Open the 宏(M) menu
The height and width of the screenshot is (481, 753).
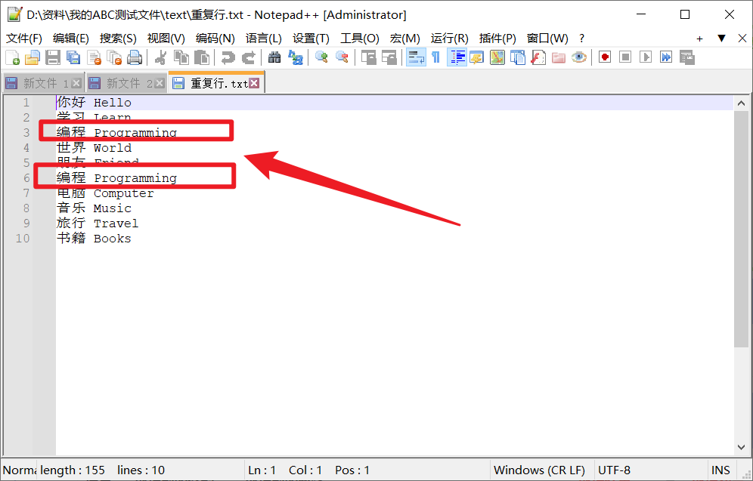pyautogui.click(x=404, y=39)
